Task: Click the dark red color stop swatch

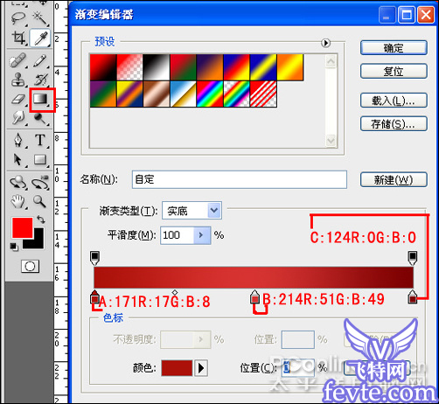Action: pyautogui.click(x=177, y=368)
